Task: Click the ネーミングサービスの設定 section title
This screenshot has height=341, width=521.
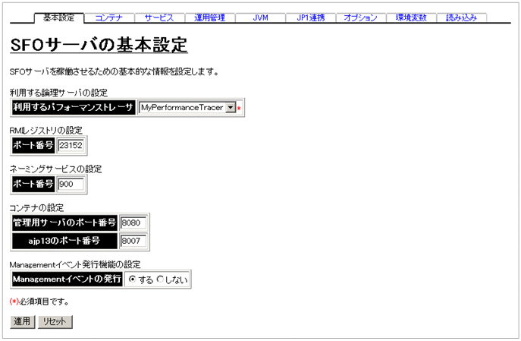Action: (55, 169)
